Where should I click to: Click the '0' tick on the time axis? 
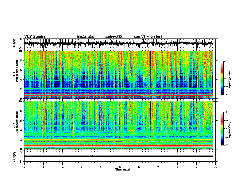[x=24, y=167]
